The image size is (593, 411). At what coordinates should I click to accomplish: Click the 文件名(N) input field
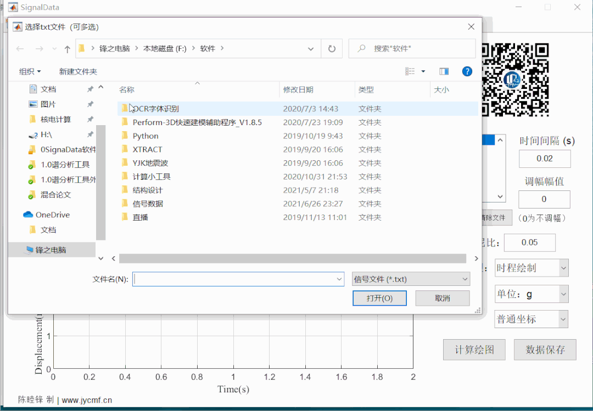pos(236,279)
